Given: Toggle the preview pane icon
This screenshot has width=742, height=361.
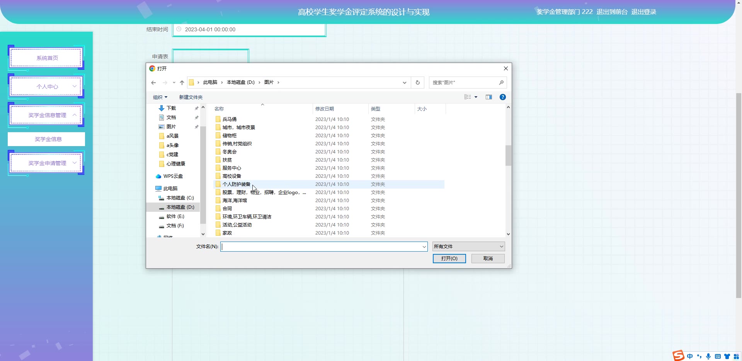Looking at the screenshot, I should pyautogui.click(x=489, y=97).
